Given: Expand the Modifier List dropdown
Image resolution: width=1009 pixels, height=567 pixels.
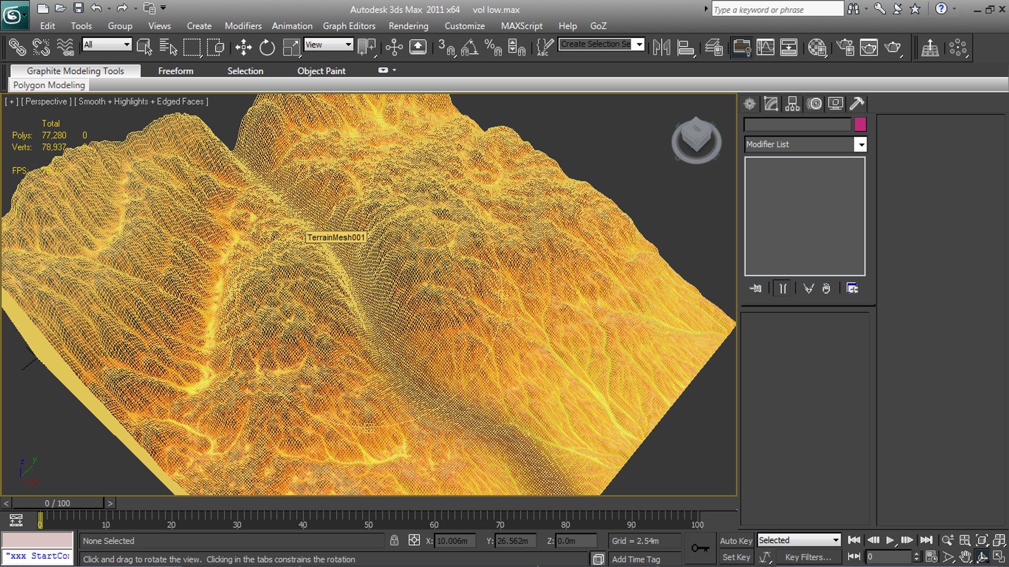Looking at the screenshot, I should tap(860, 144).
